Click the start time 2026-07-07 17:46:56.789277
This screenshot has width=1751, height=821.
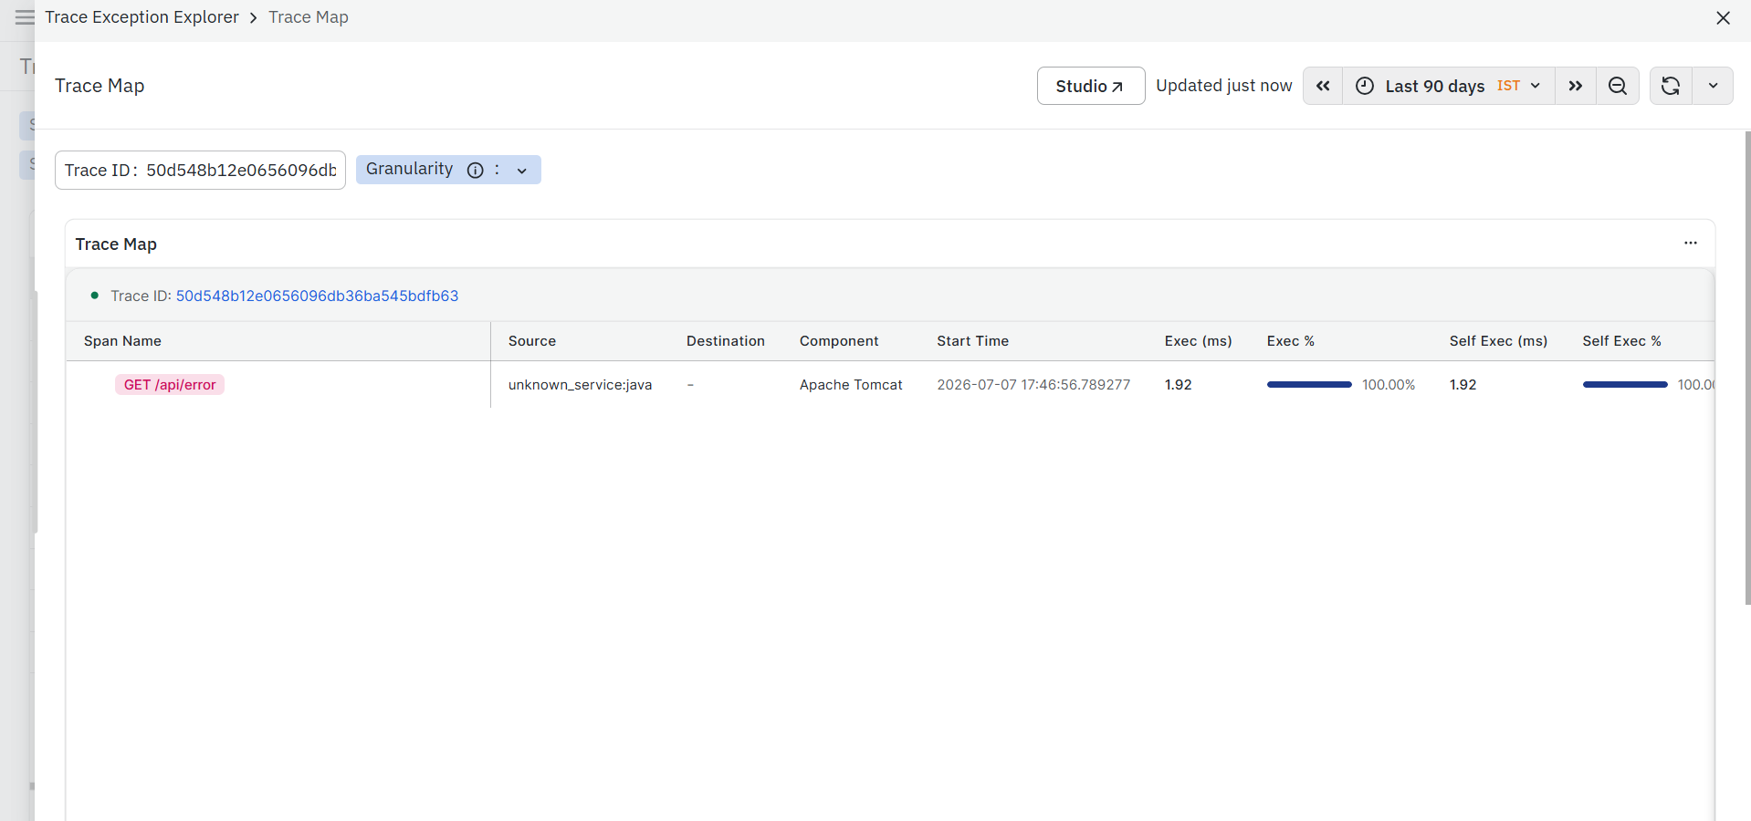tap(1033, 385)
